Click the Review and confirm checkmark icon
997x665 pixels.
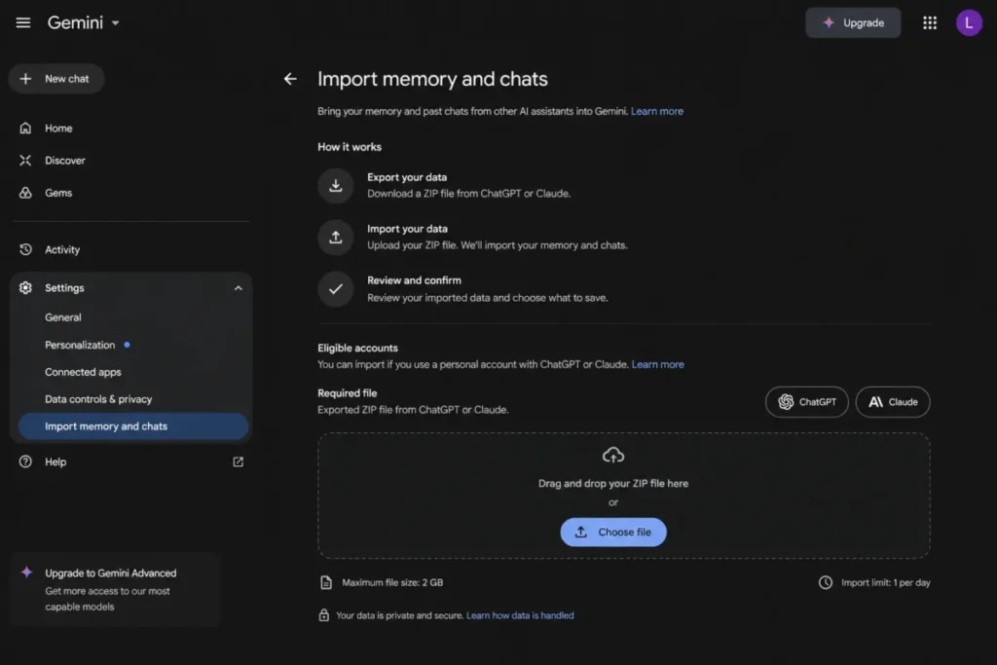335,289
